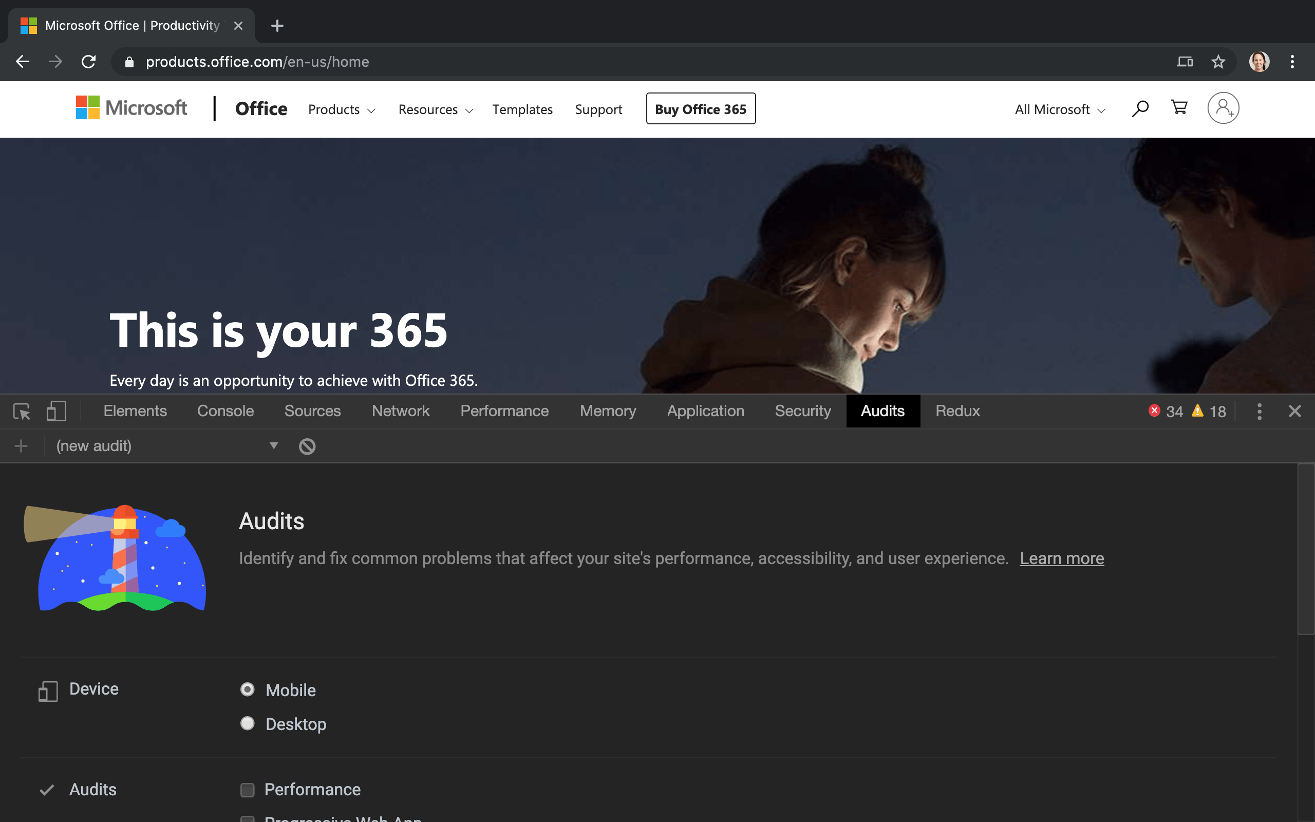1315x822 pixels.
Task: Activate the DevTools inspect element tool
Action: click(22, 411)
